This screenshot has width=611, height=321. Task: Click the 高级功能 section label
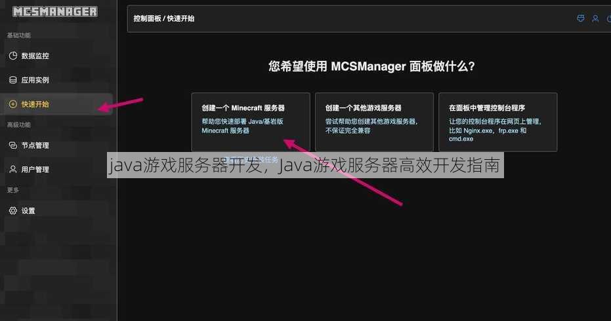18,124
